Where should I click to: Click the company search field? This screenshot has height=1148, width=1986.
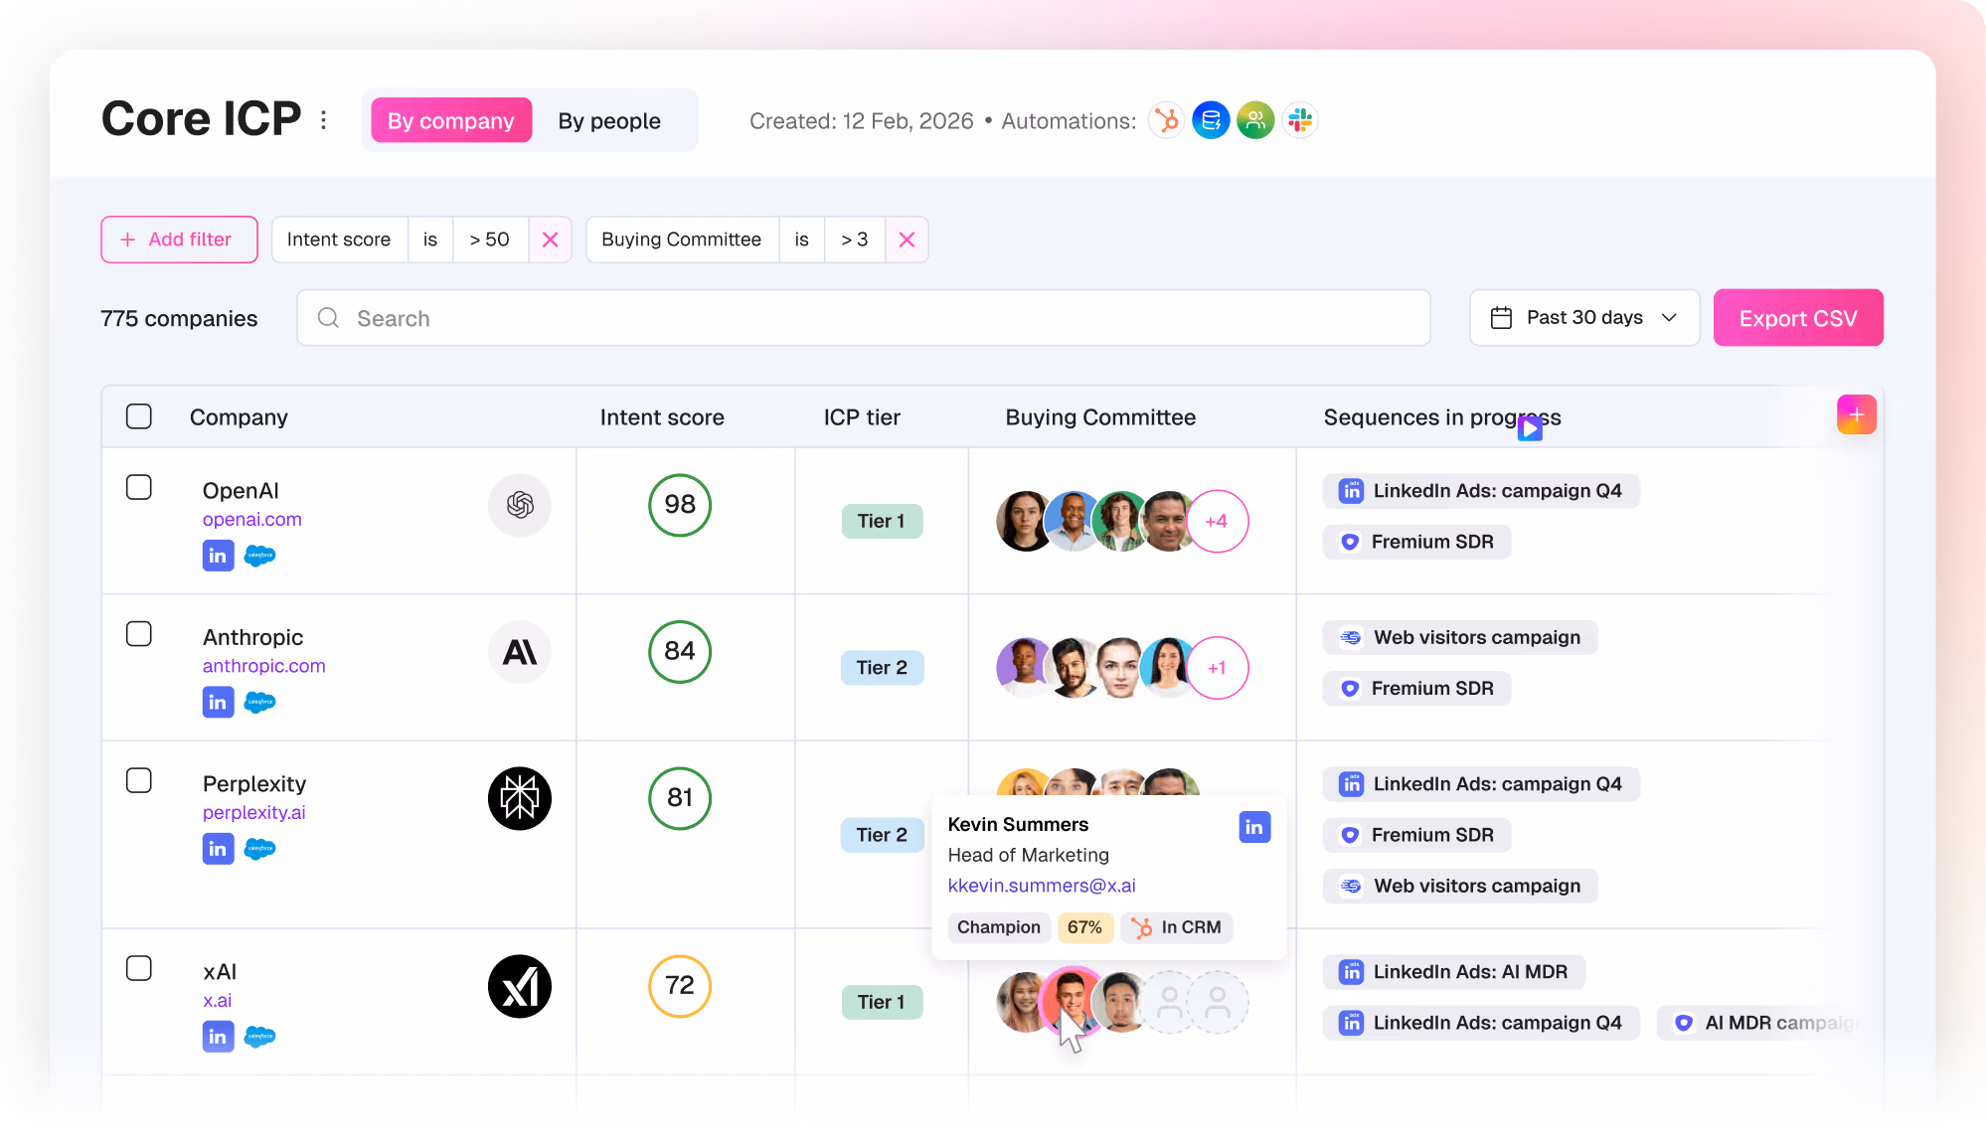click(x=864, y=317)
